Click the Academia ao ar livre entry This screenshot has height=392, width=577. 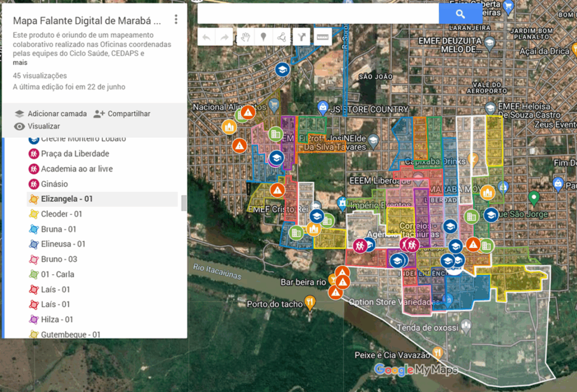pos(77,169)
